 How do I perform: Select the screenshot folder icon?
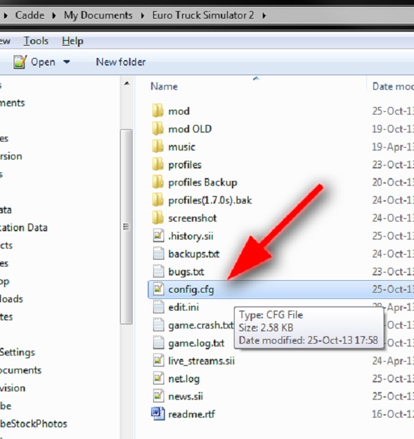[158, 218]
